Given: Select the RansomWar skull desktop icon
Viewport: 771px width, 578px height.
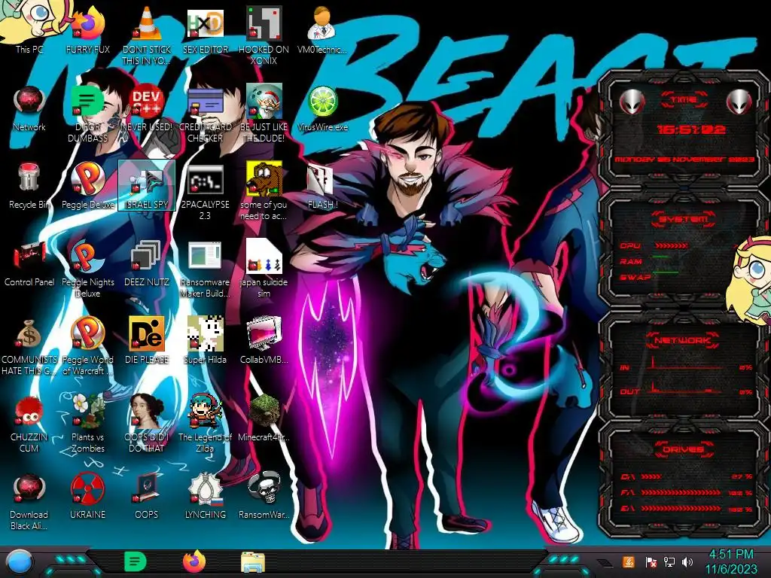Looking at the screenshot, I should [264, 495].
